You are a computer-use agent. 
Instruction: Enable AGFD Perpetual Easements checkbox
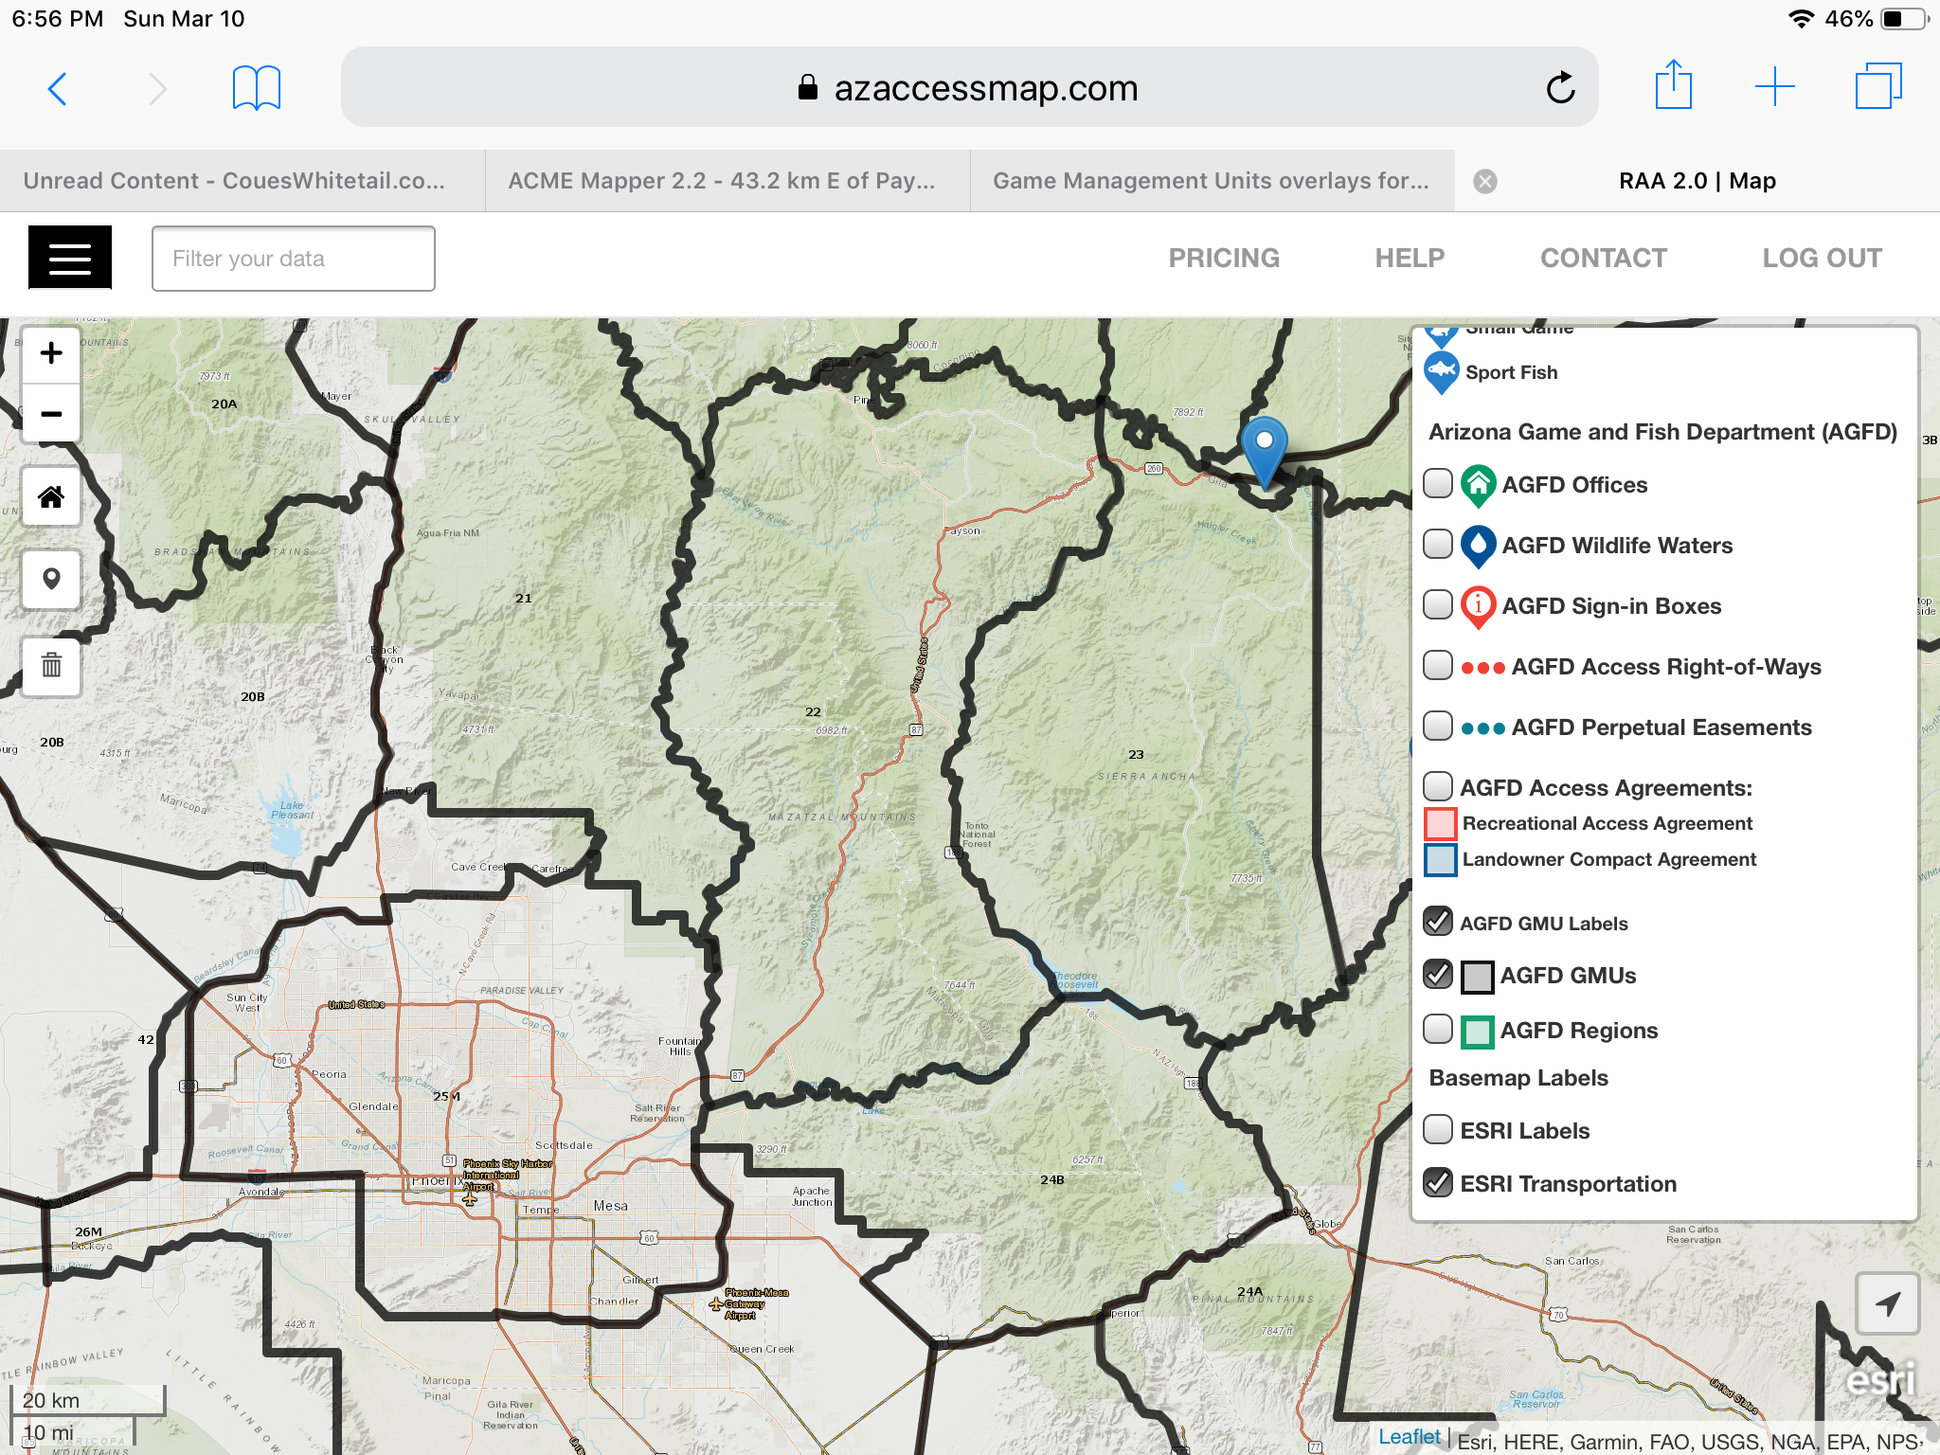point(1438,726)
